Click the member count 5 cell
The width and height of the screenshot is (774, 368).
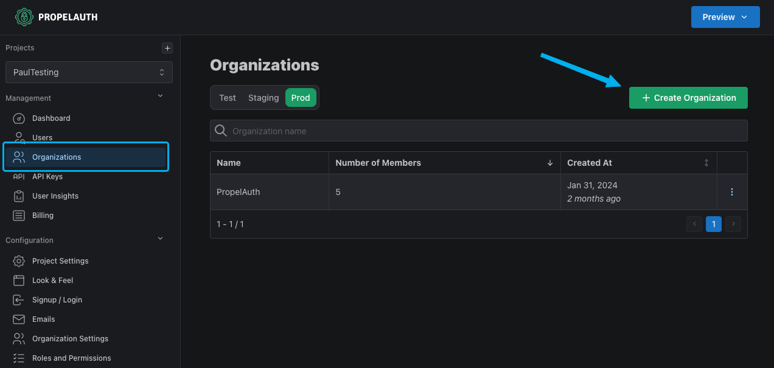(x=445, y=192)
